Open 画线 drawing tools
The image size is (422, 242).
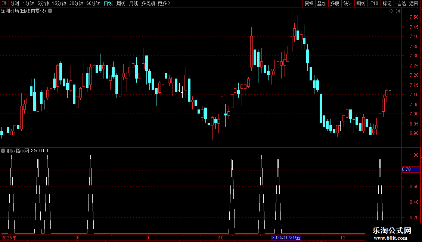pos(361,3)
